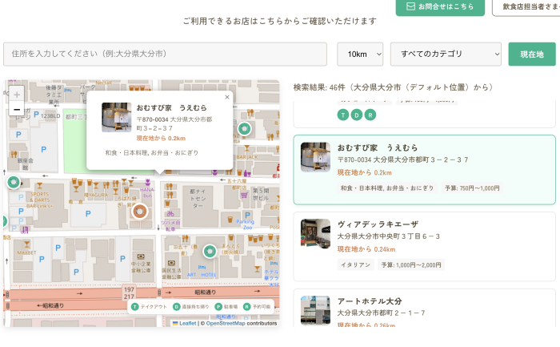
Task: Click the Leaflet attribution link
Action: pyautogui.click(x=186, y=323)
